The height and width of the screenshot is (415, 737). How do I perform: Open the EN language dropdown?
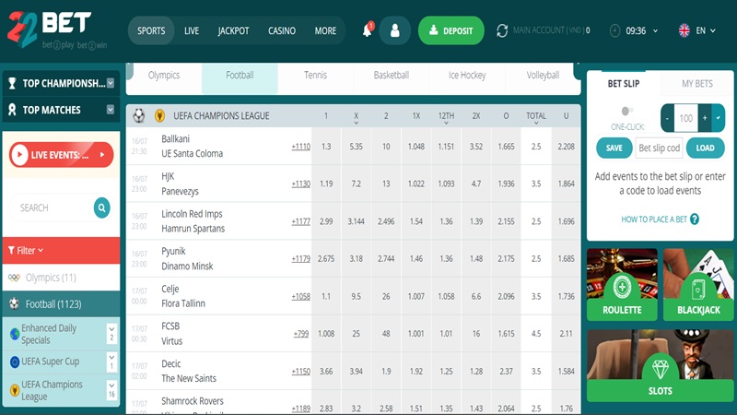click(x=706, y=30)
